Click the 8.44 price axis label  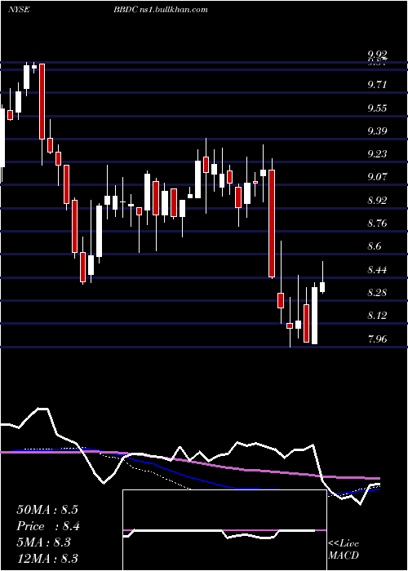tap(377, 270)
